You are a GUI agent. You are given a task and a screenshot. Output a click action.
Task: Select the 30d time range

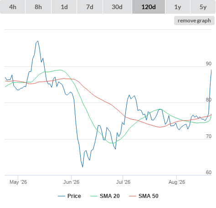tap(117, 7)
